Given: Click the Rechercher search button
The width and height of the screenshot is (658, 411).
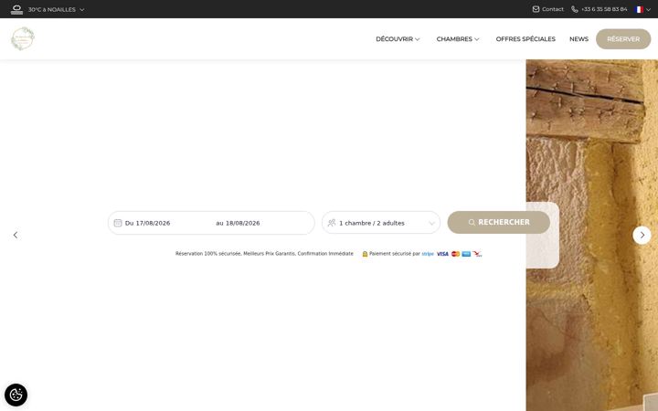Looking at the screenshot, I should (x=499, y=222).
